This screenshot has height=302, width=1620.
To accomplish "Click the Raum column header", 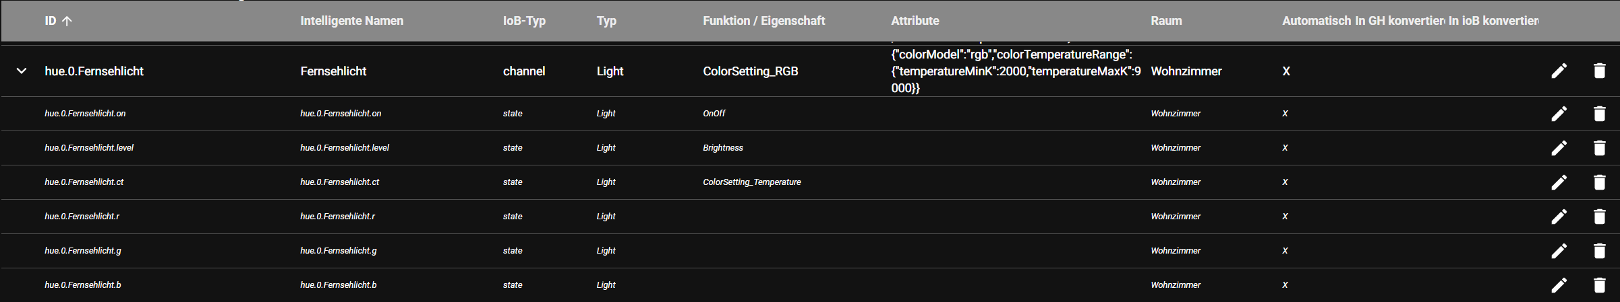I will [x=1166, y=21].
